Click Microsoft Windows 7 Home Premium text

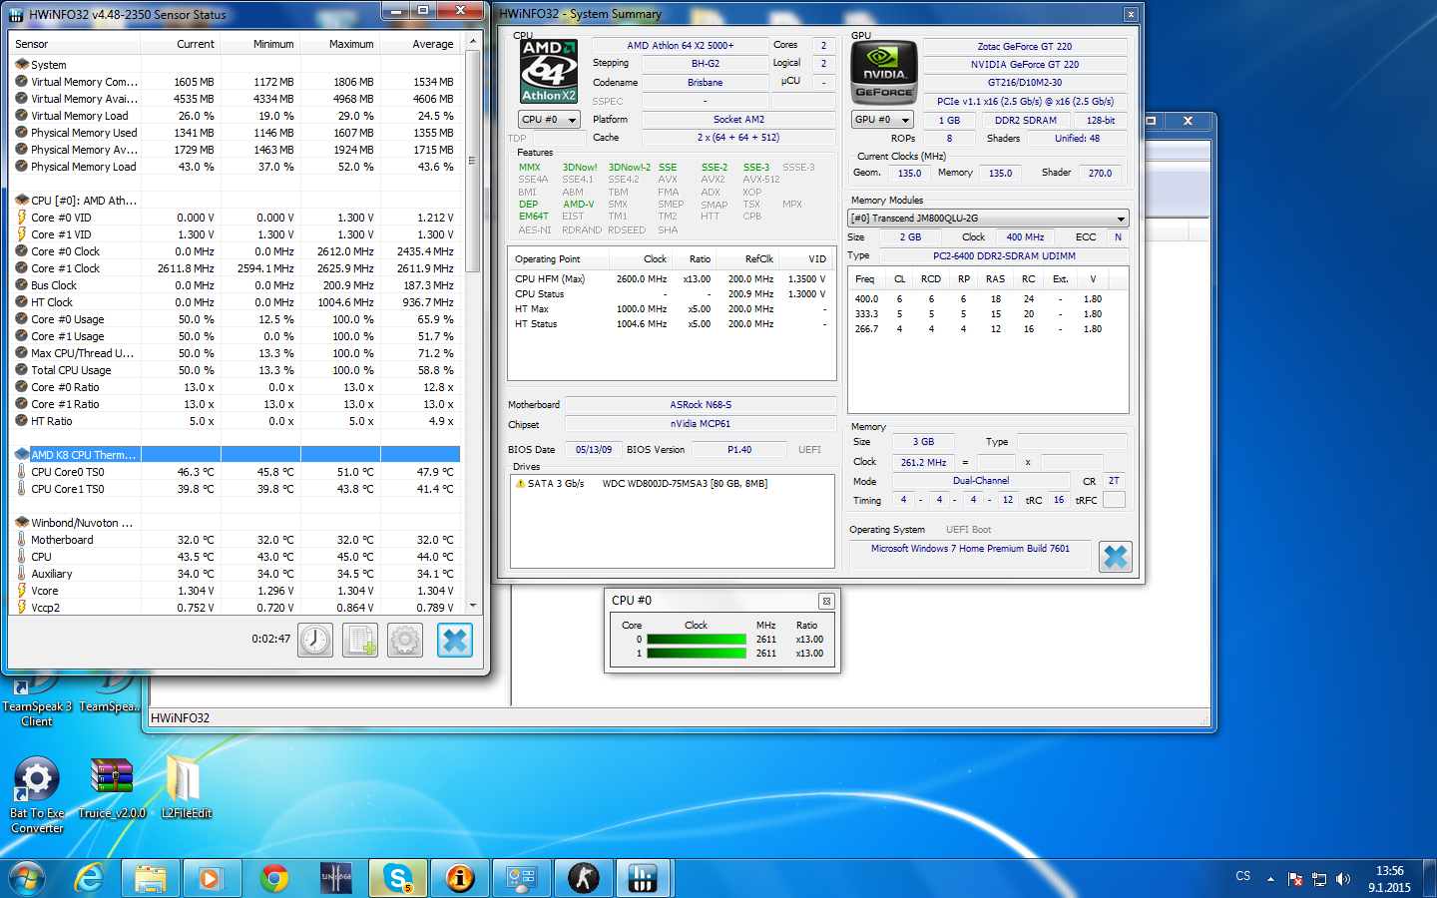pos(970,549)
